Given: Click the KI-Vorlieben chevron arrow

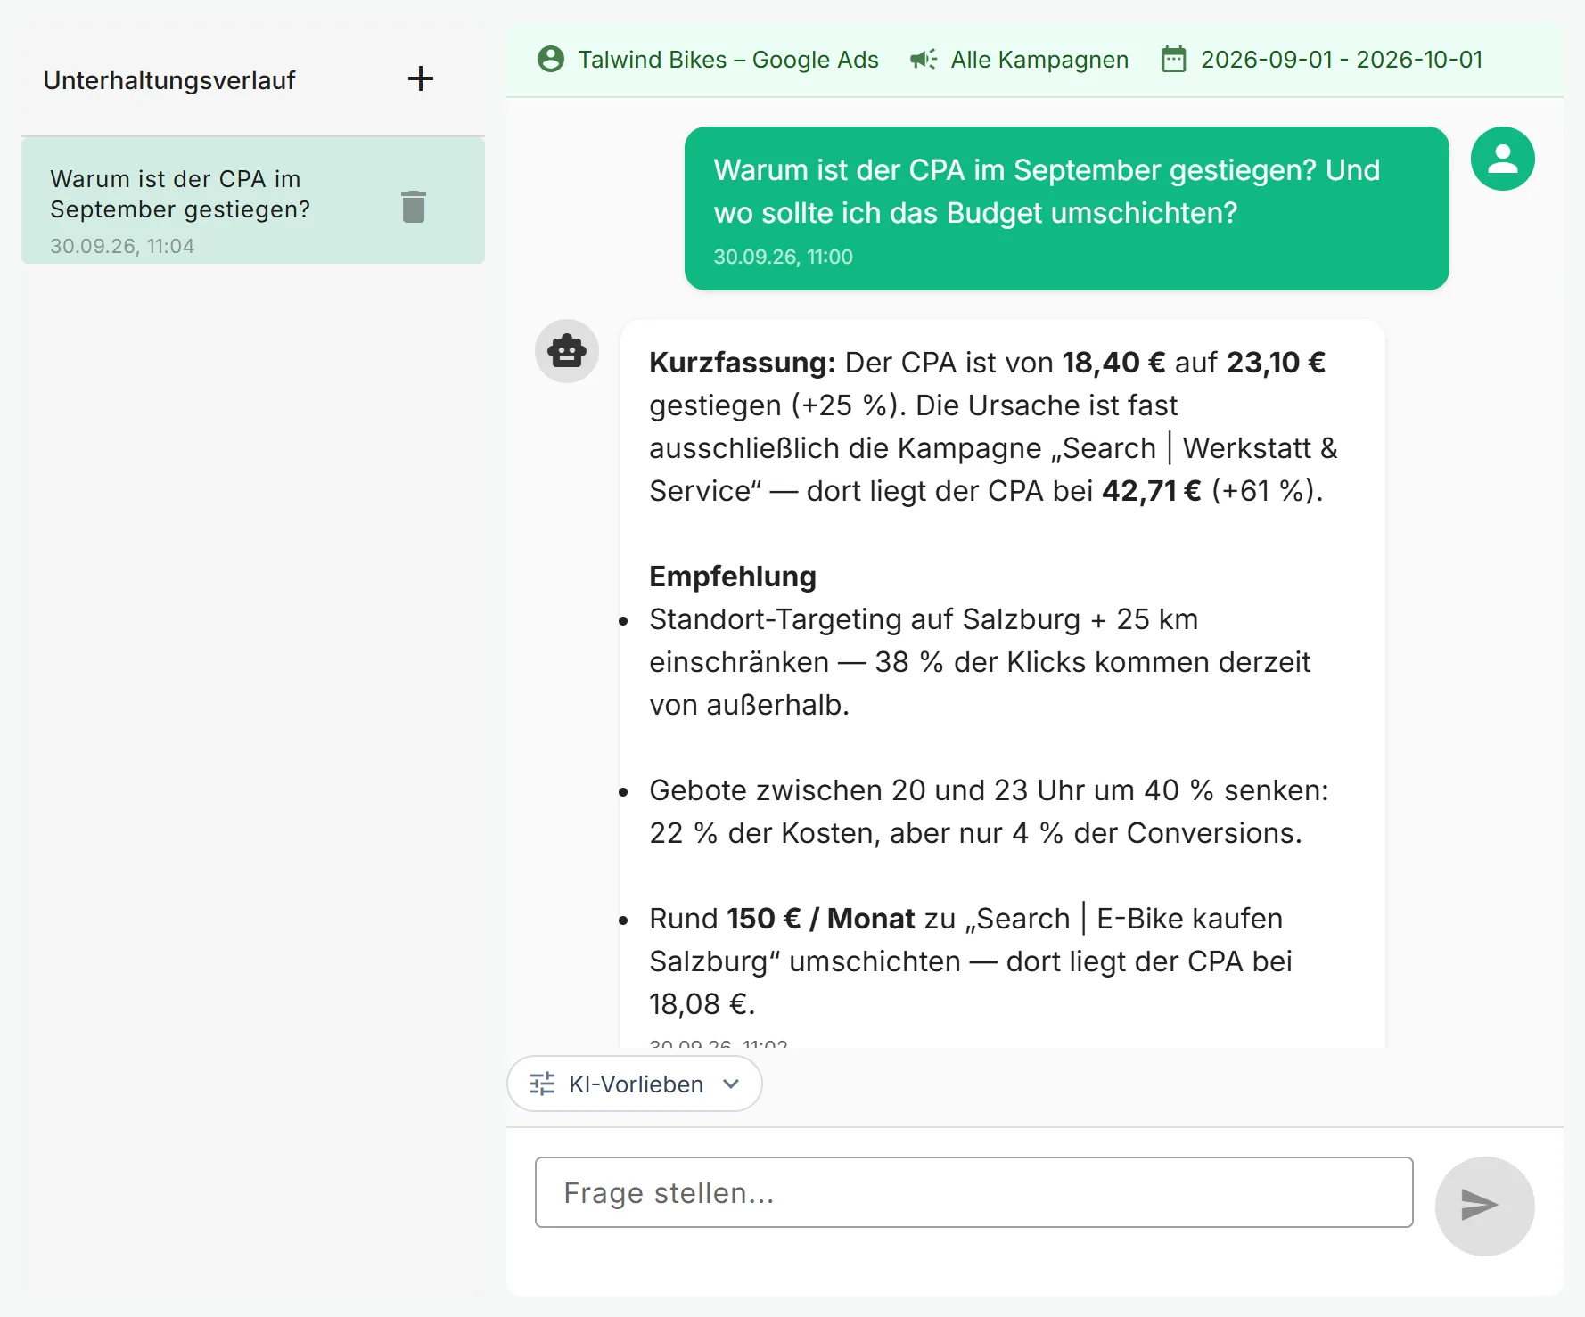Looking at the screenshot, I should point(731,1084).
